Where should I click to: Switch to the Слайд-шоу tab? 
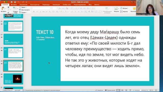(x=67, y=5)
